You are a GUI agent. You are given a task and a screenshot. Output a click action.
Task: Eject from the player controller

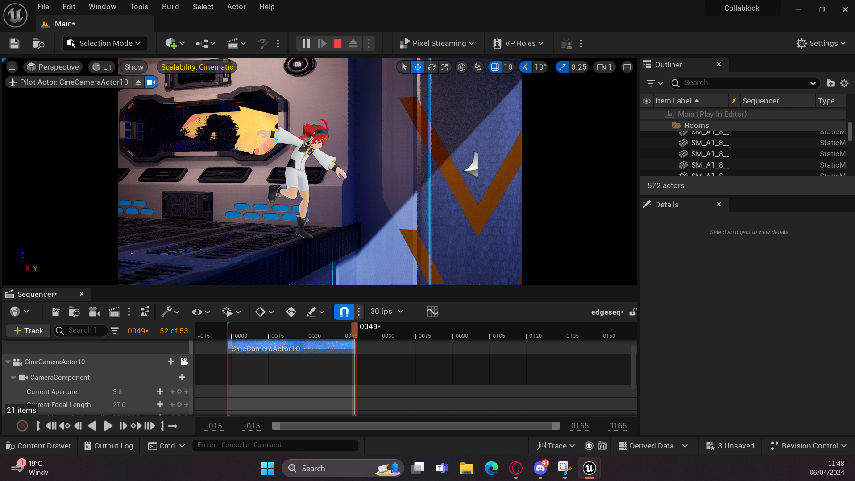pos(353,43)
